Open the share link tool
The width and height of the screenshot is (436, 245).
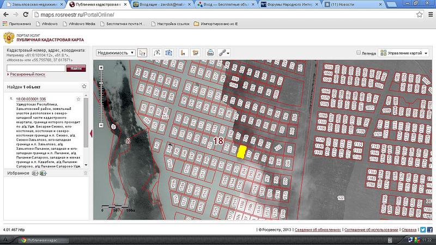point(222,53)
